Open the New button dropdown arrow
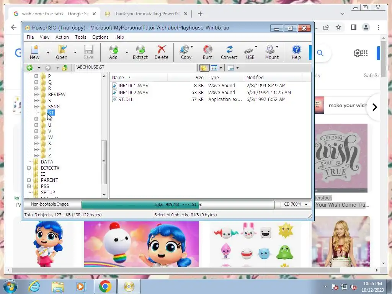Screen dimensions: 392x294 (x=48, y=52)
